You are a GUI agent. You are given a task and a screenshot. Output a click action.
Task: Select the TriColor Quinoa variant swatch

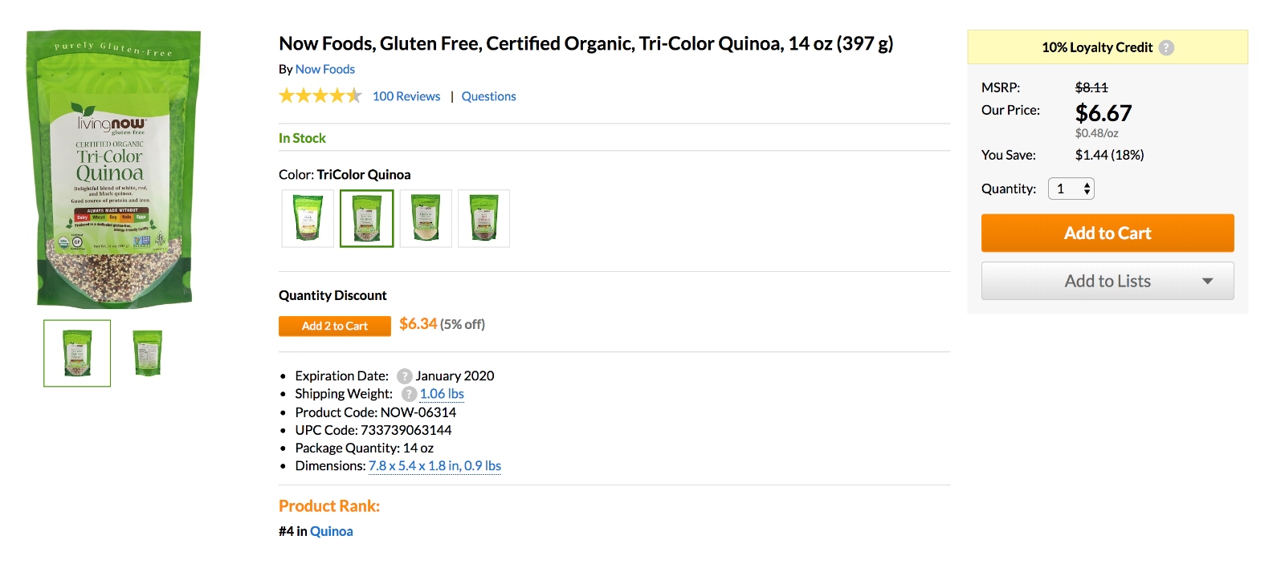(x=367, y=218)
